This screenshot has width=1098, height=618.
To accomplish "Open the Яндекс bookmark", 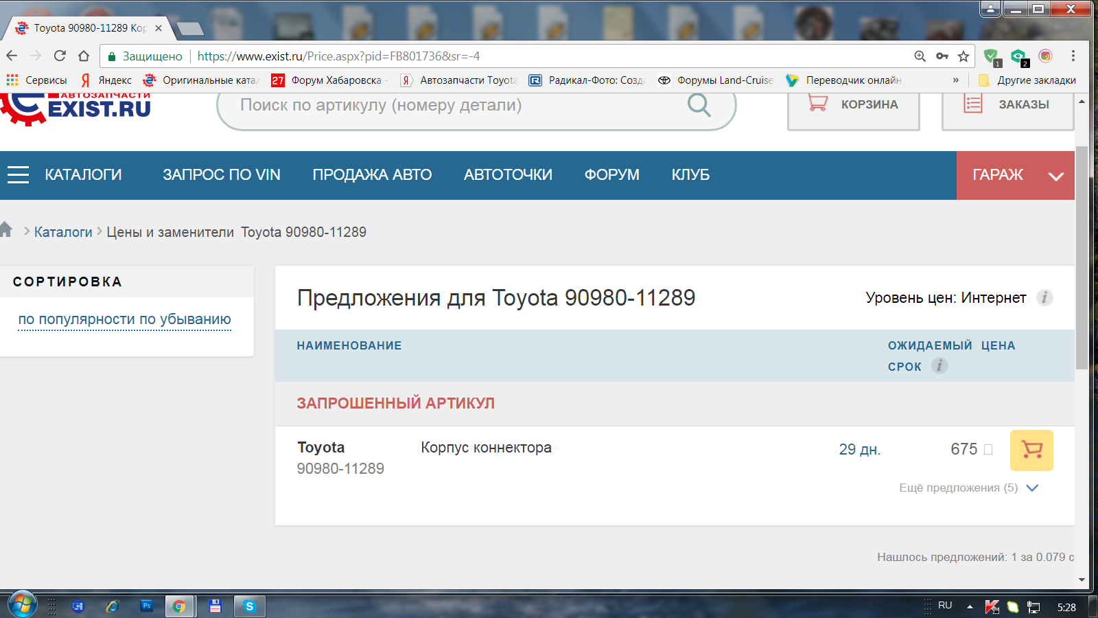I will tap(106, 80).
